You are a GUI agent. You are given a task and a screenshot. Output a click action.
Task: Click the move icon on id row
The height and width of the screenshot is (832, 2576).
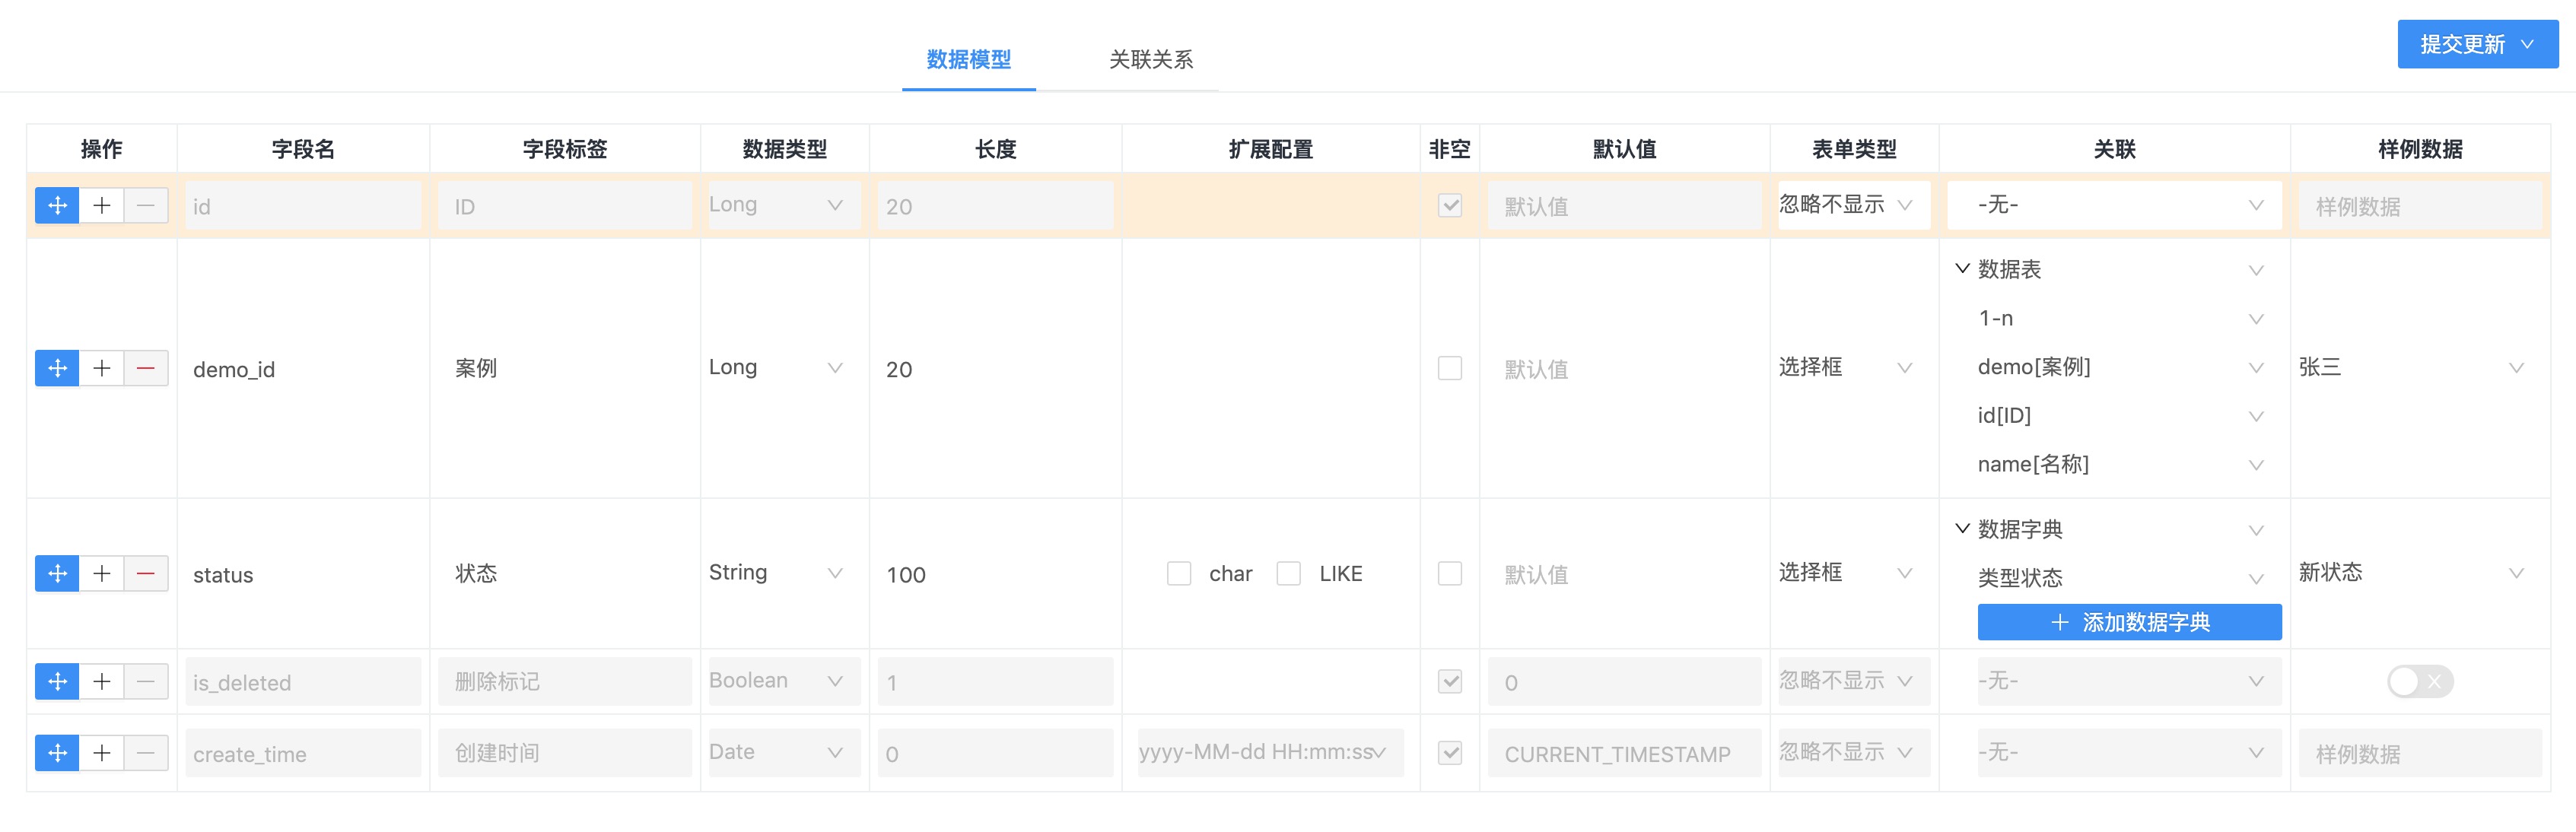57,206
